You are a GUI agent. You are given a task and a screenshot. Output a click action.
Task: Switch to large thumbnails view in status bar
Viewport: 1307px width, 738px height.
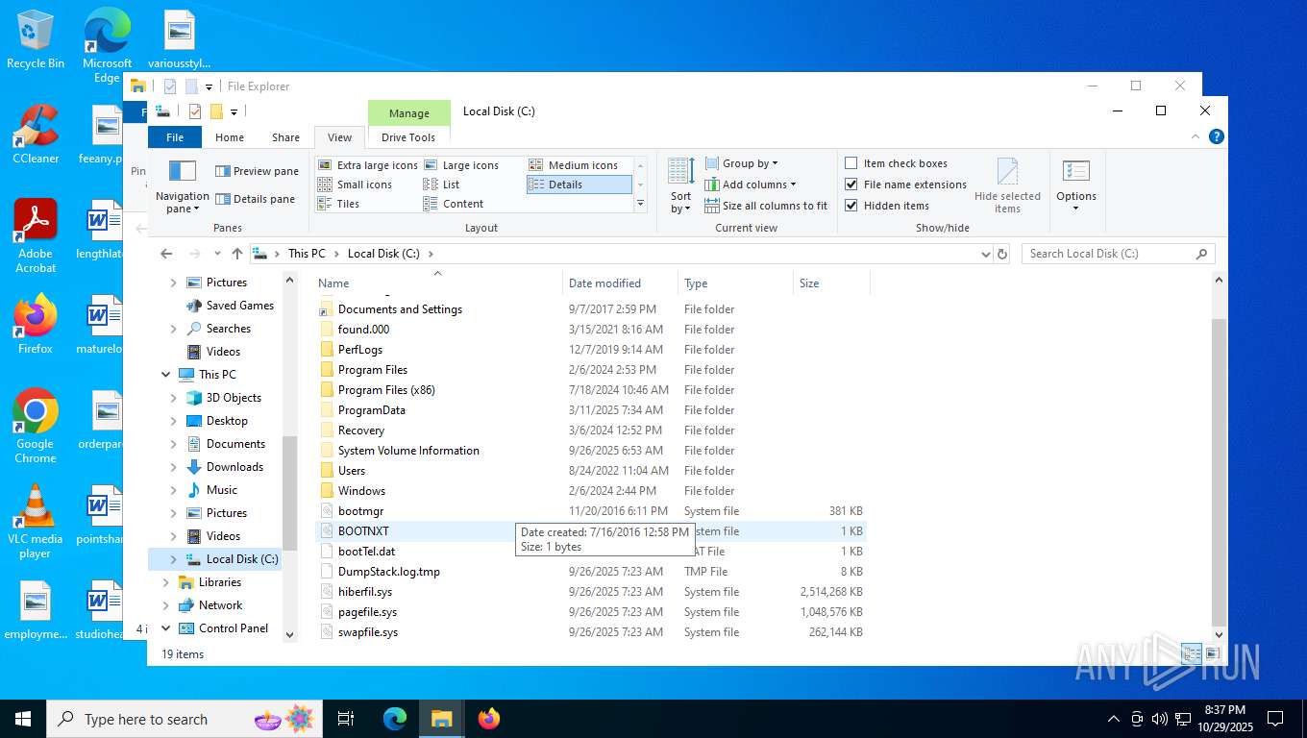click(1213, 653)
